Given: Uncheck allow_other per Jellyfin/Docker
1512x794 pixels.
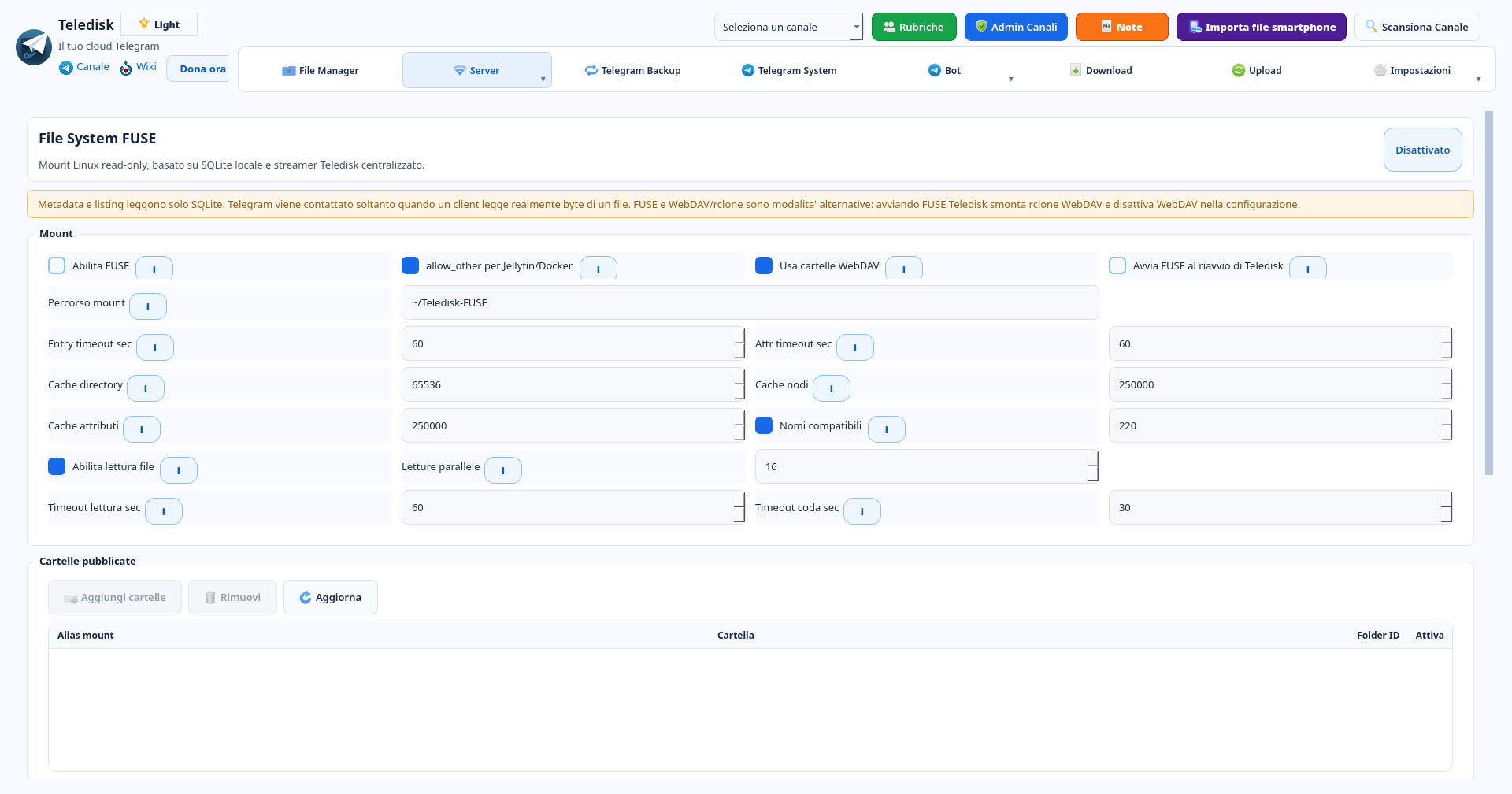Looking at the screenshot, I should [410, 265].
